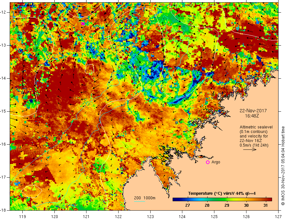Click the '27' color bar tick label
285x220 pixels.
[x=188, y=205]
